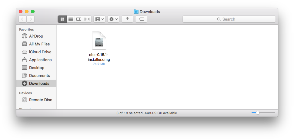Switch to column view mode

coord(79,19)
